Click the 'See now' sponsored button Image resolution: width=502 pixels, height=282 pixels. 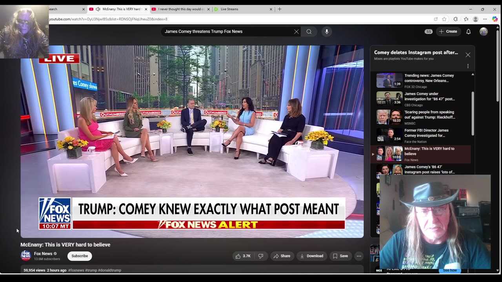450,270
